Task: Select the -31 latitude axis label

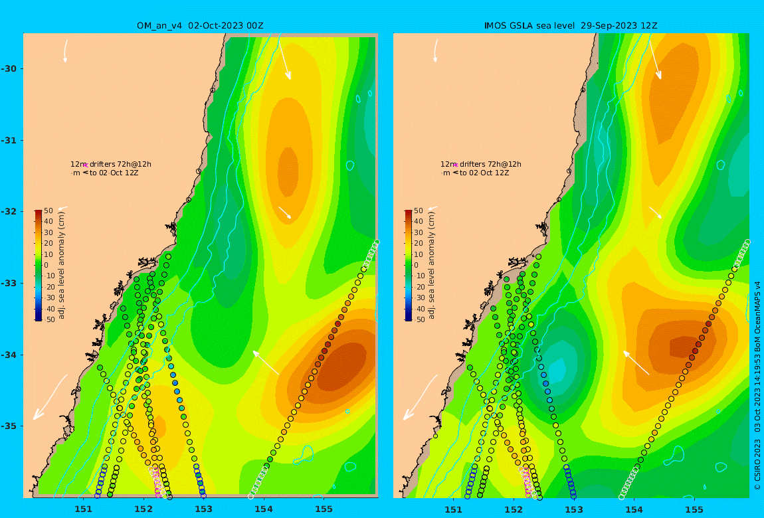Action: click(8, 140)
